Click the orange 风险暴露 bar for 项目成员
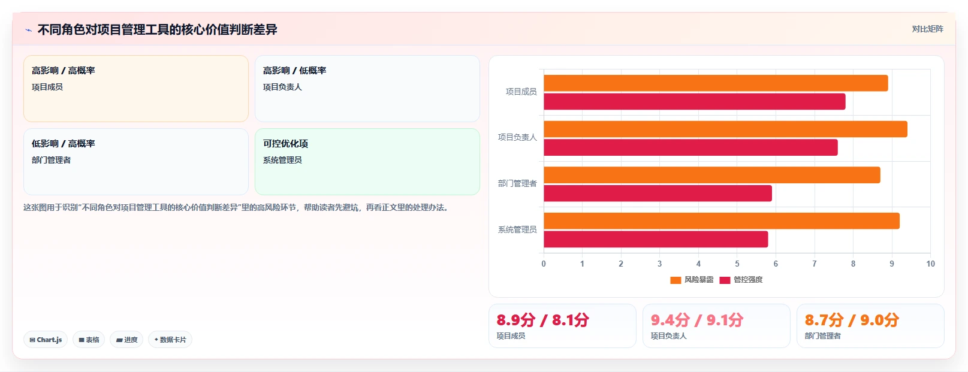 [x=716, y=83]
